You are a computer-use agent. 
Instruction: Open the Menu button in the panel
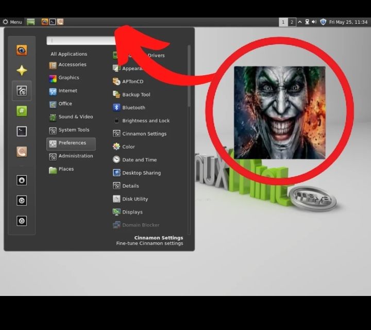pyautogui.click(x=12, y=22)
